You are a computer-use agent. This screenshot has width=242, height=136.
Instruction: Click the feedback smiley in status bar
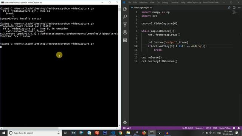pyautogui.click(x=234, y=128)
